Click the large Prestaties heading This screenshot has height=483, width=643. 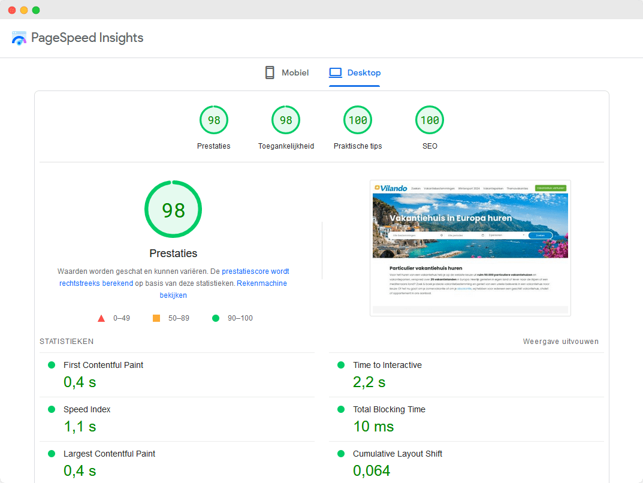173,253
